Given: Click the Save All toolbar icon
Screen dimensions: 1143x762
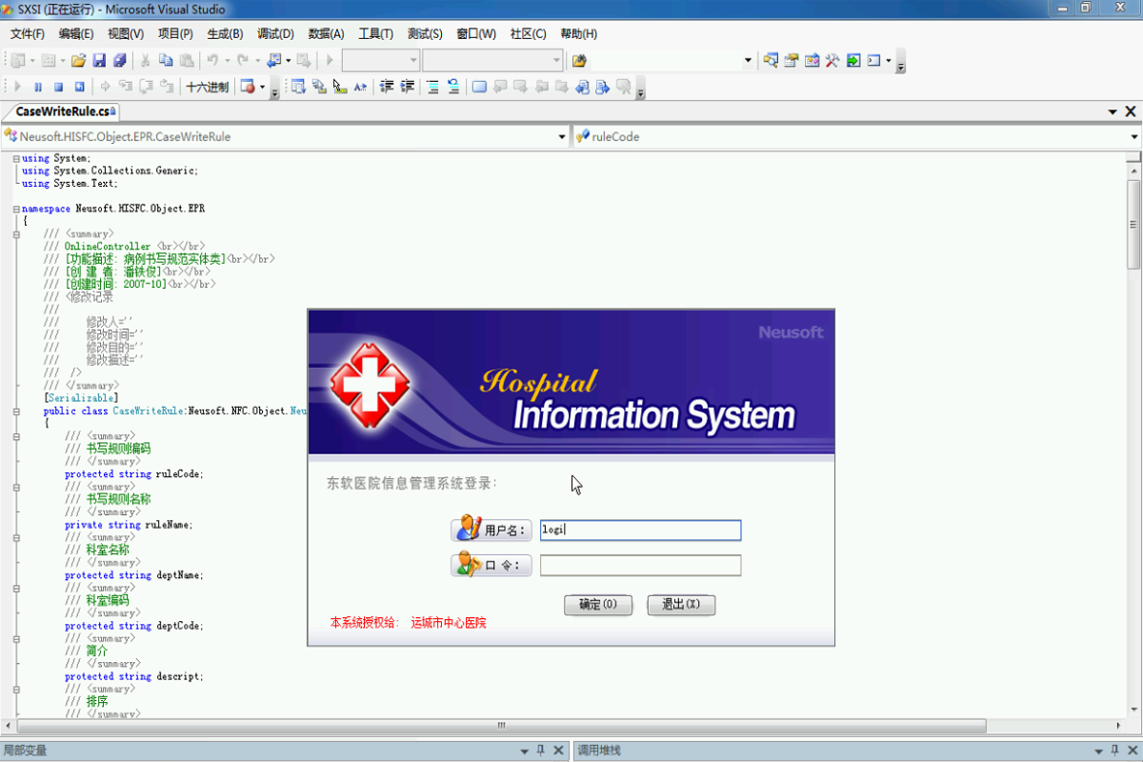Looking at the screenshot, I should [119, 60].
